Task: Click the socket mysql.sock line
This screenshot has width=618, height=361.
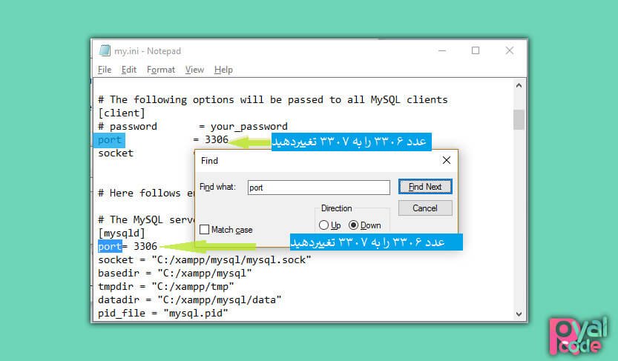Action: click(205, 260)
